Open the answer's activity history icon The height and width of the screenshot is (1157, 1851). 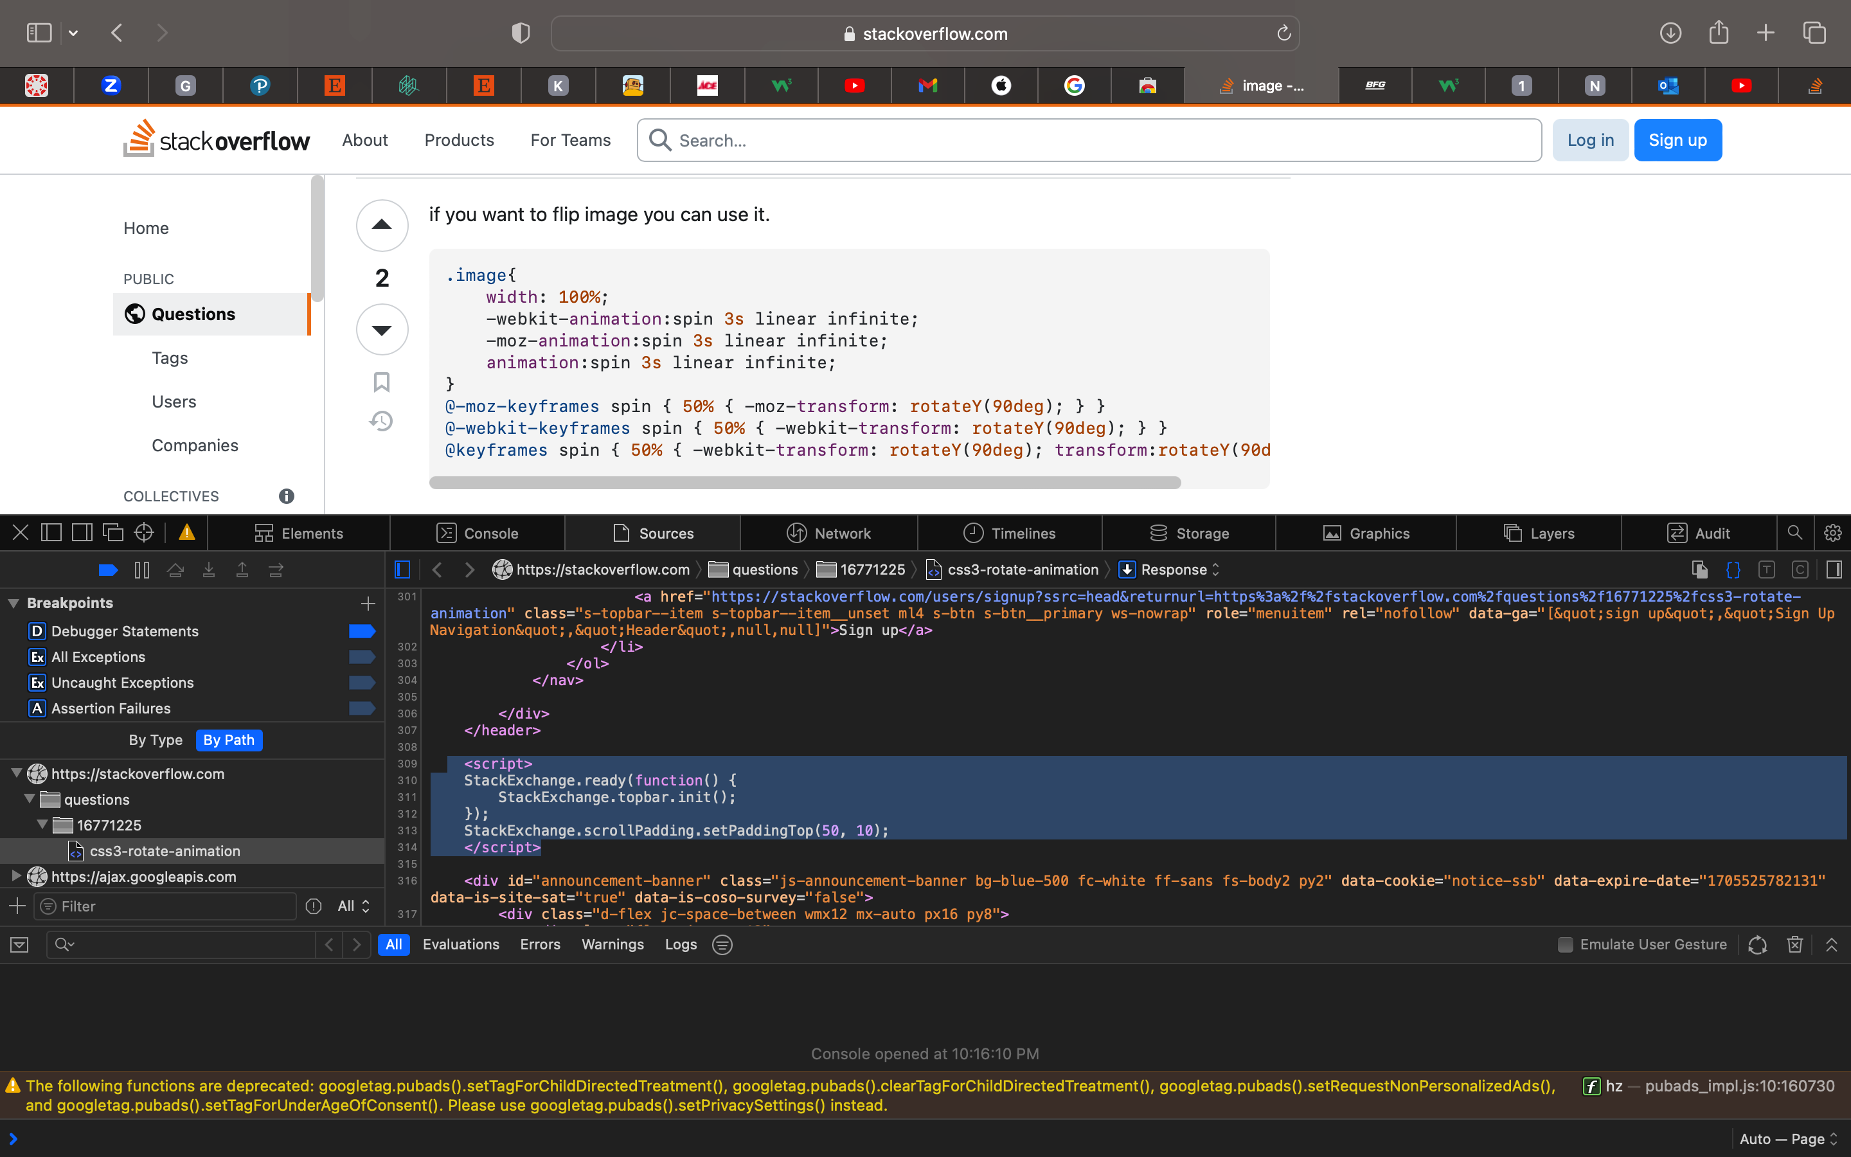[382, 421]
